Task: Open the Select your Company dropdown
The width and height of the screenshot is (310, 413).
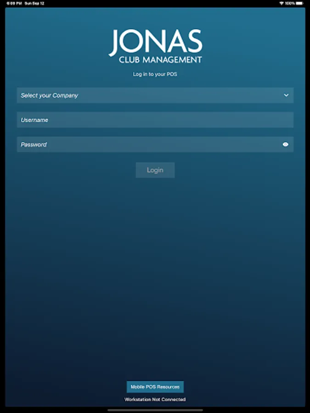Action: click(x=155, y=95)
